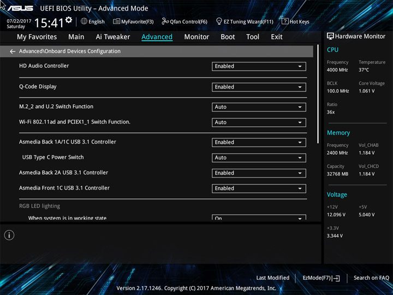The image size is (393, 295).
Task: Select Q-Code Display label
Action: click(38, 86)
